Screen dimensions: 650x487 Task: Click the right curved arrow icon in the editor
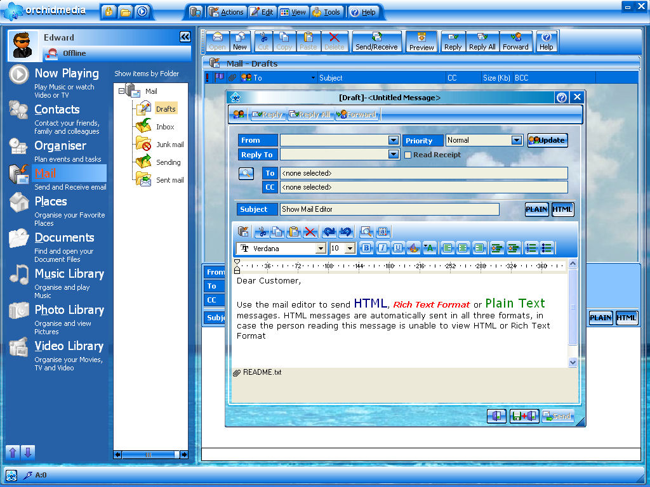(x=346, y=232)
